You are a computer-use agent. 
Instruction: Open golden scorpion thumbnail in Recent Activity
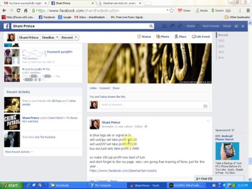point(12,105)
